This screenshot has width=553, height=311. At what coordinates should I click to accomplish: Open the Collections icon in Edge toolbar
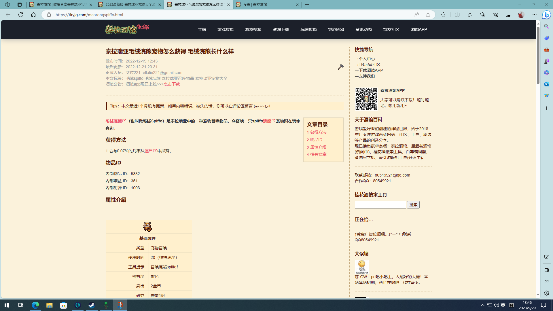(483, 15)
